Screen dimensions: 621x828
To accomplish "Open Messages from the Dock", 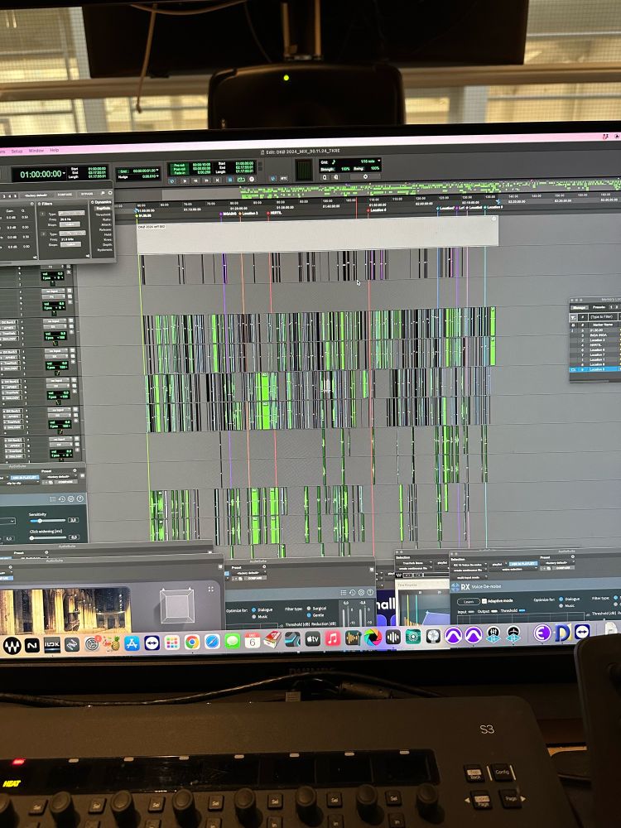I will (233, 641).
